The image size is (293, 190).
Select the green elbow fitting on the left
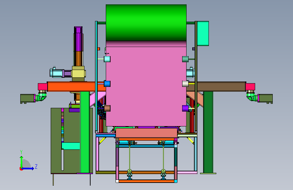click(42, 96)
